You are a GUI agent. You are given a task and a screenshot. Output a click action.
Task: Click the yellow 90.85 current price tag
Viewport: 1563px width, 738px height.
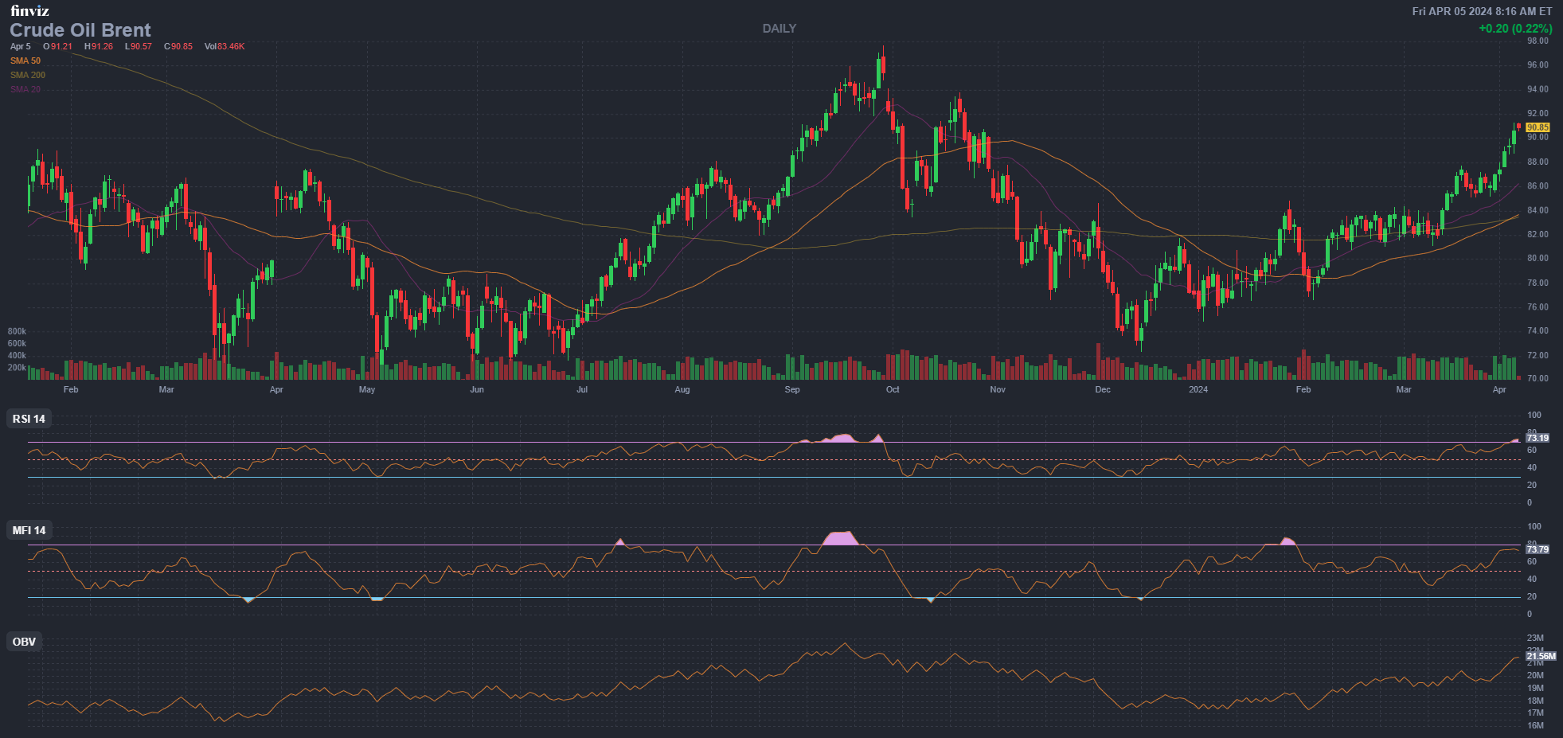click(x=1538, y=127)
